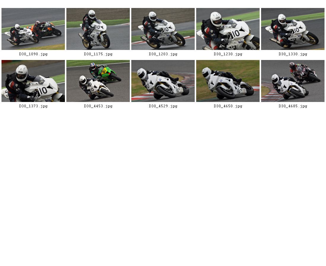View the D30_1230.jpg thumbnail
Image resolution: width=326 pixels, height=266 pixels.
tap(228, 29)
